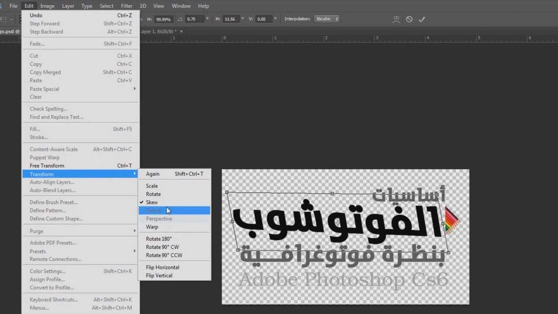Image resolution: width=558 pixels, height=314 pixels.
Task: Choose Define Brush Preset...
Action: pyautogui.click(x=81, y=202)
